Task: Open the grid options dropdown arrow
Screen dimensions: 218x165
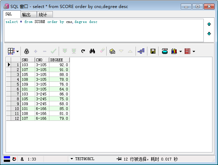Action: (x=17, y=52)
